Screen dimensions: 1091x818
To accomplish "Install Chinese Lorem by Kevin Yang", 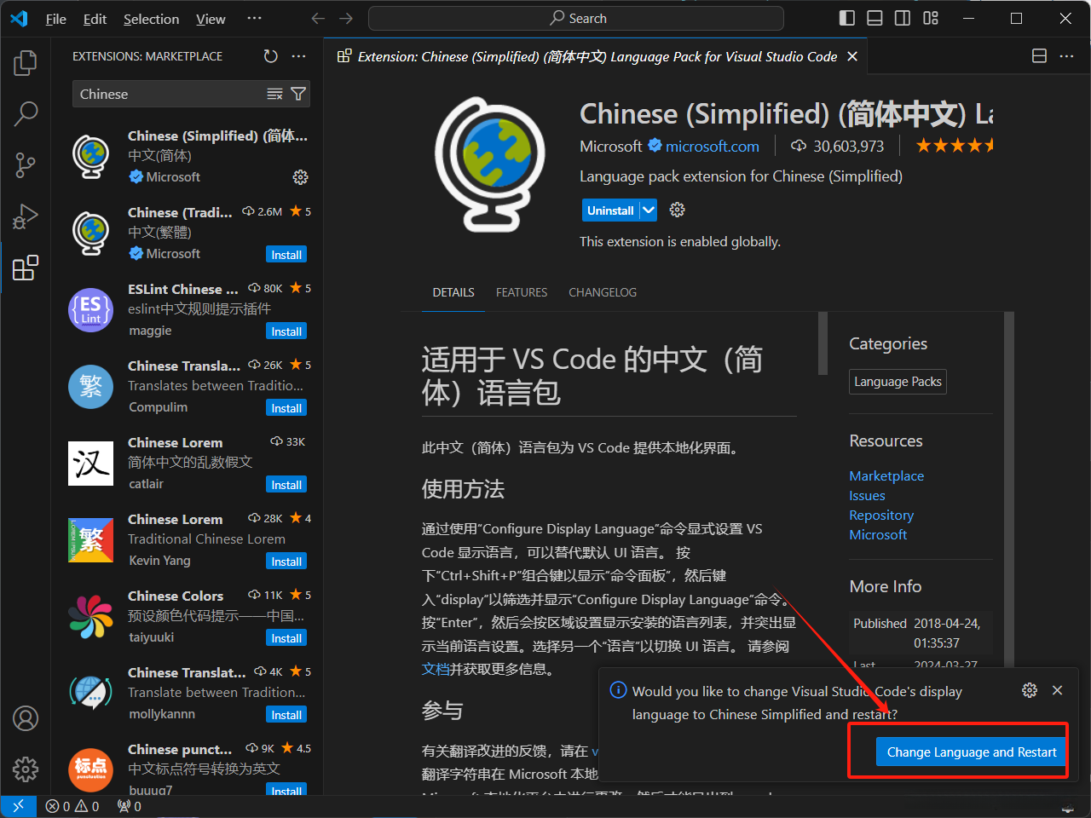I will click(286, 562).
